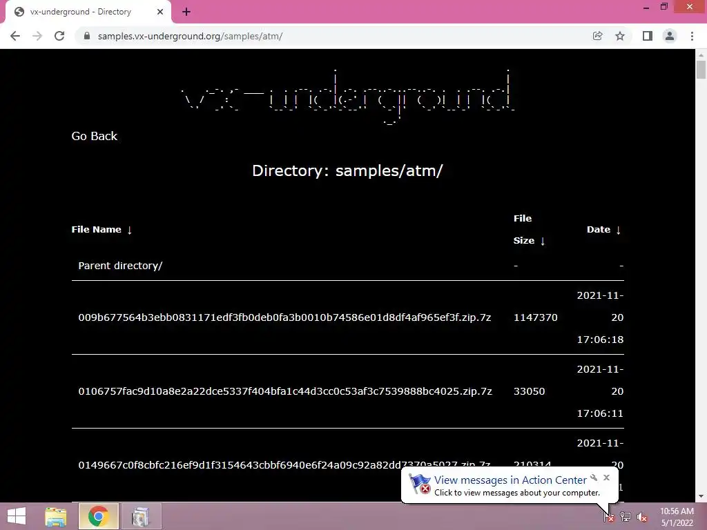Open the Chrome three-dot menu
The height and width of the screenshot is (530, 707).
692,36
